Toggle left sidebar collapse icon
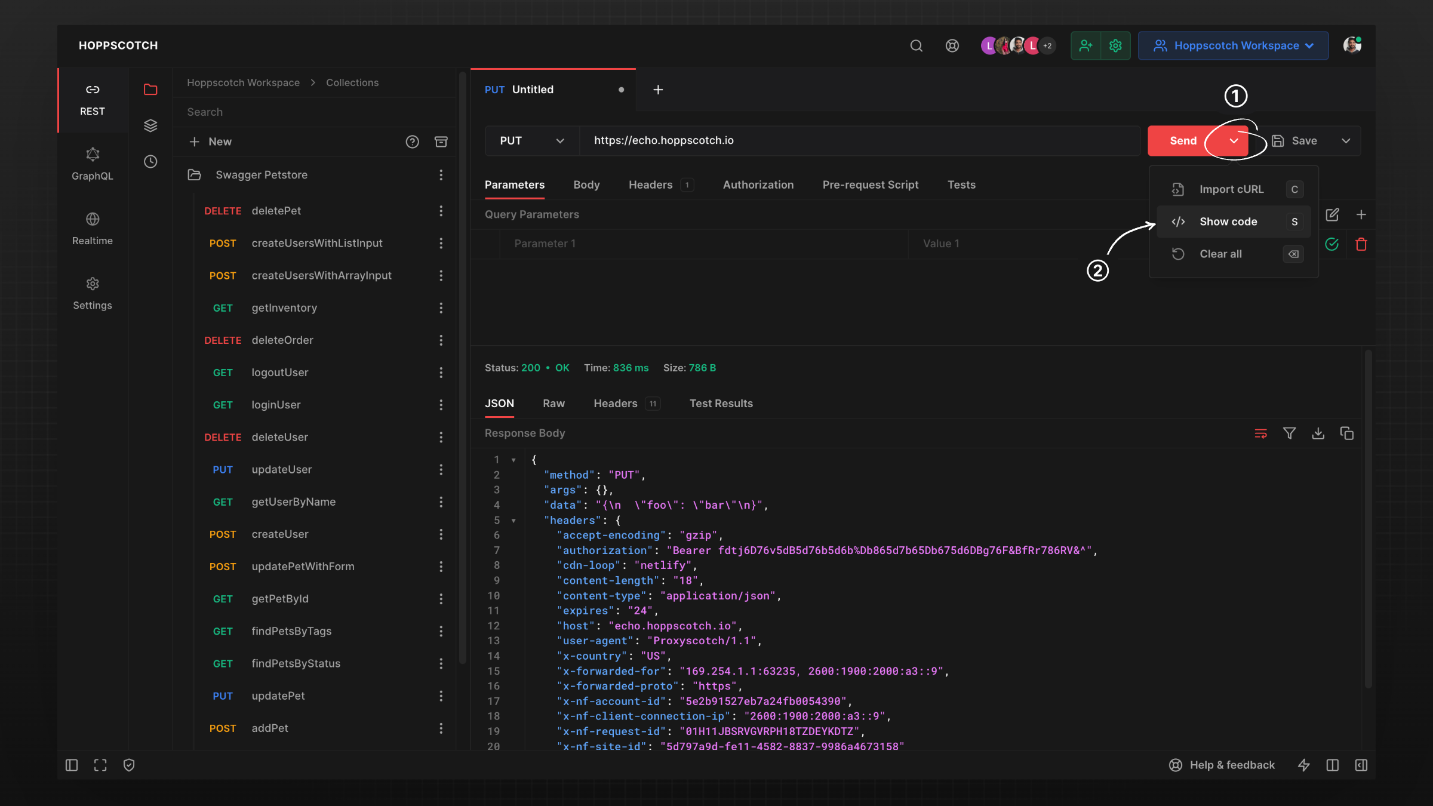This screenshot has height=806, width=1433. pos(72,765)
